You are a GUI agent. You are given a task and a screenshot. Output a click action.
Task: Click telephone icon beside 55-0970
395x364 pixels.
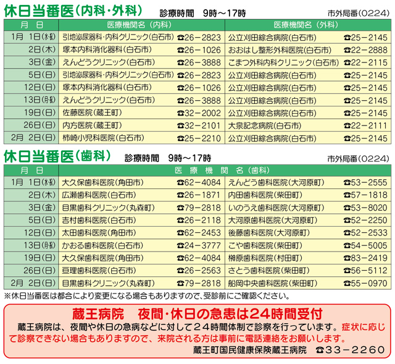347,284
